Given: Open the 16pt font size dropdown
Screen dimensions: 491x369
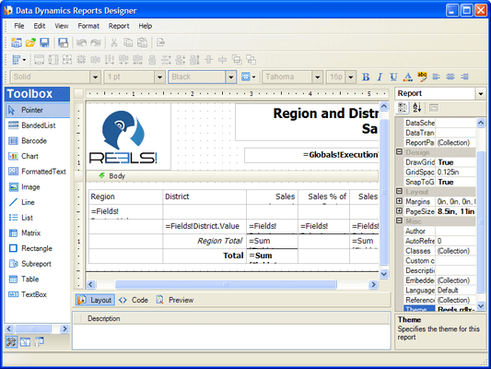Looking at the screenshot, I should [x=351, y=77].
